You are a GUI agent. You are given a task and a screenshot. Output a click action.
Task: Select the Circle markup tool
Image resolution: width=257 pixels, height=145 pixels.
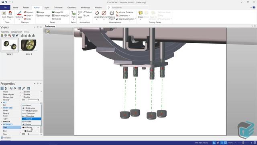click(x=27, y=19)
